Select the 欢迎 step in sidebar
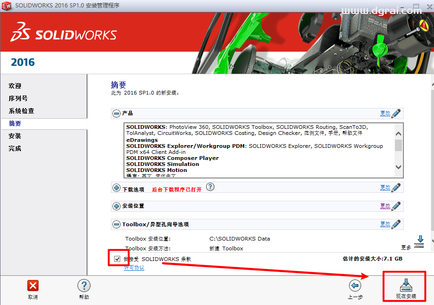Image resolution: width=434 pixels, height=305 pixels. [15, 86]
